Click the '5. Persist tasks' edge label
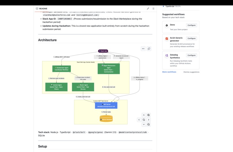This screenshot has height=152, width=233. point(106,112)
